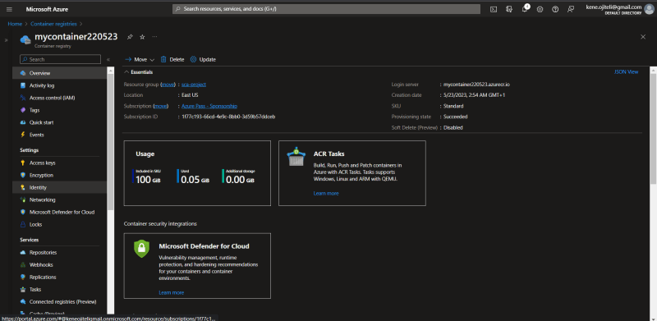
Task: Add mycontainer220523 to favorites with star
Action: (x=142, y=37)
